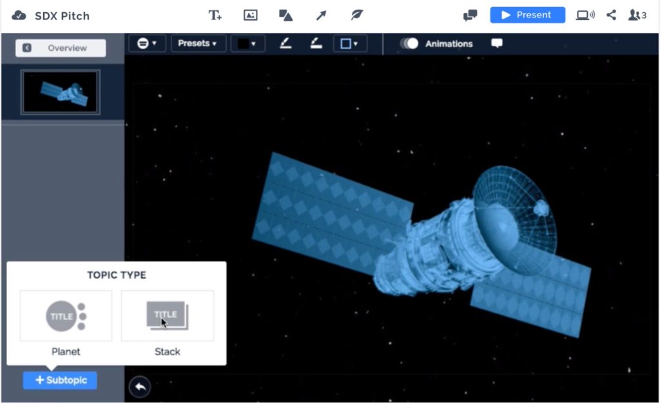660x403 pixels.
Task: Click the remote presentation screen icon
Action: click(x=585, y=15)
